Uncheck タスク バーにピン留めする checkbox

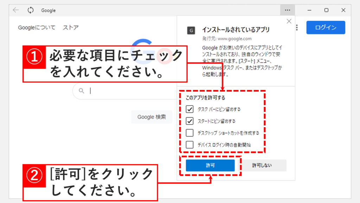190,109
